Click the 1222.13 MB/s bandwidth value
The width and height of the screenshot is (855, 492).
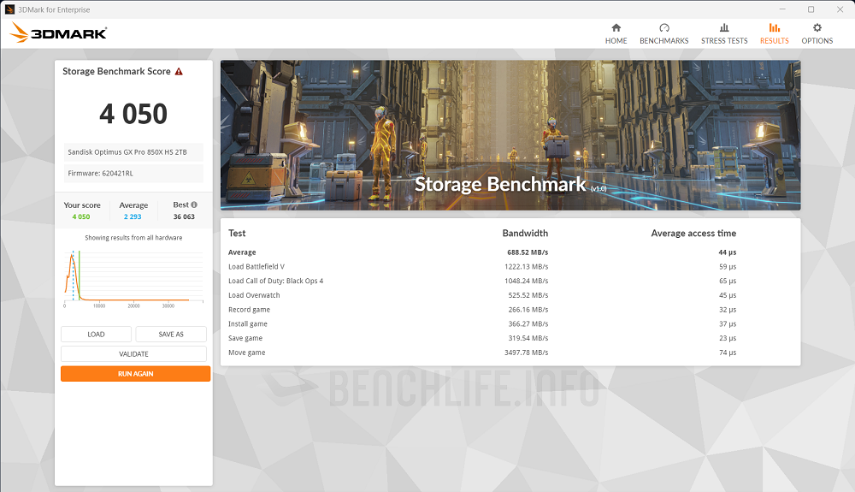point(526,267)
